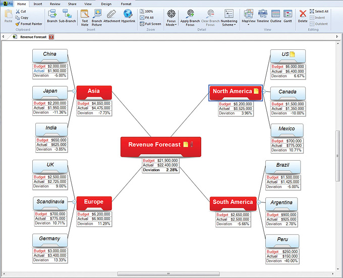
Task: Click Select All in Editing group
Action: point(319,12)
